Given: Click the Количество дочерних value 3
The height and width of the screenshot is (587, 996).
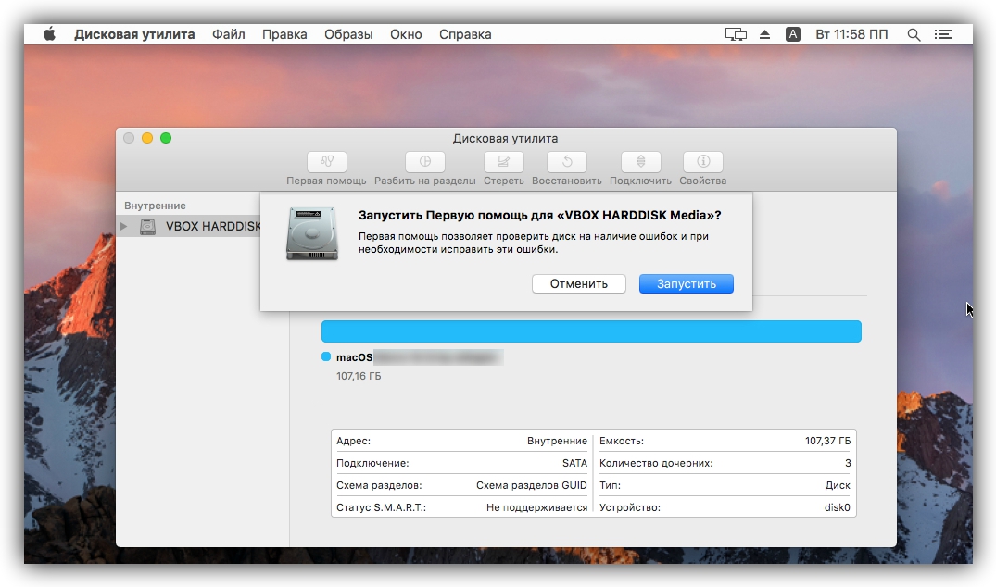Looking at the screenshot, I should tap(848, 463).
